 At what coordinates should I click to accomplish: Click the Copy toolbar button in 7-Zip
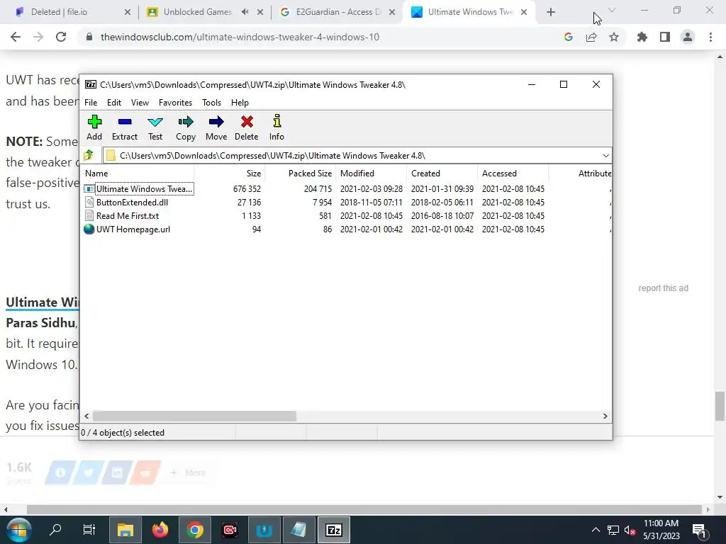tap(186, 127)
